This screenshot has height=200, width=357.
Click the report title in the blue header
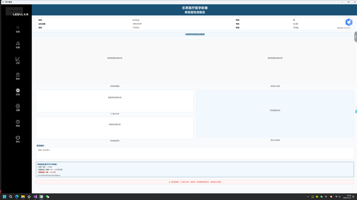coord(195,10)
